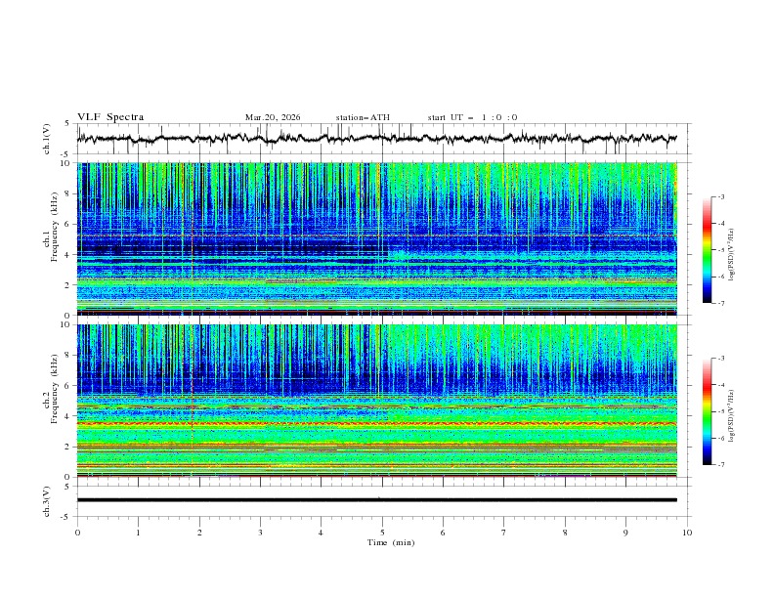This screenshot has width=774, height=598.
Task: Click the date 'Mar.20, 2026'
Action: click(273, 117)
